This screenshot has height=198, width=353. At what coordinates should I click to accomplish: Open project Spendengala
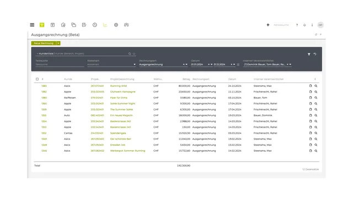pyautogui.click(x=118, y=133)
